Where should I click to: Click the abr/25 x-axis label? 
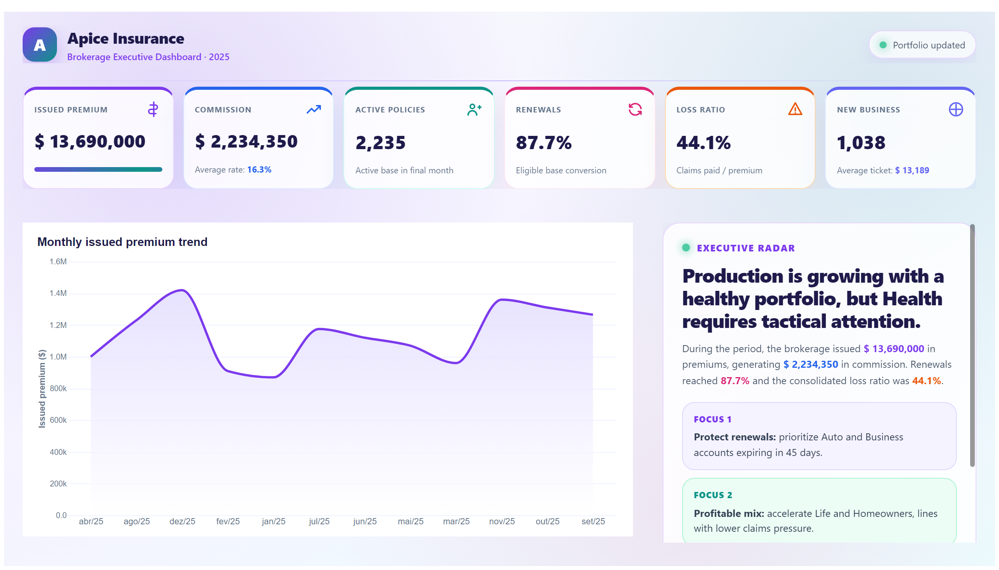click(91, 521)
